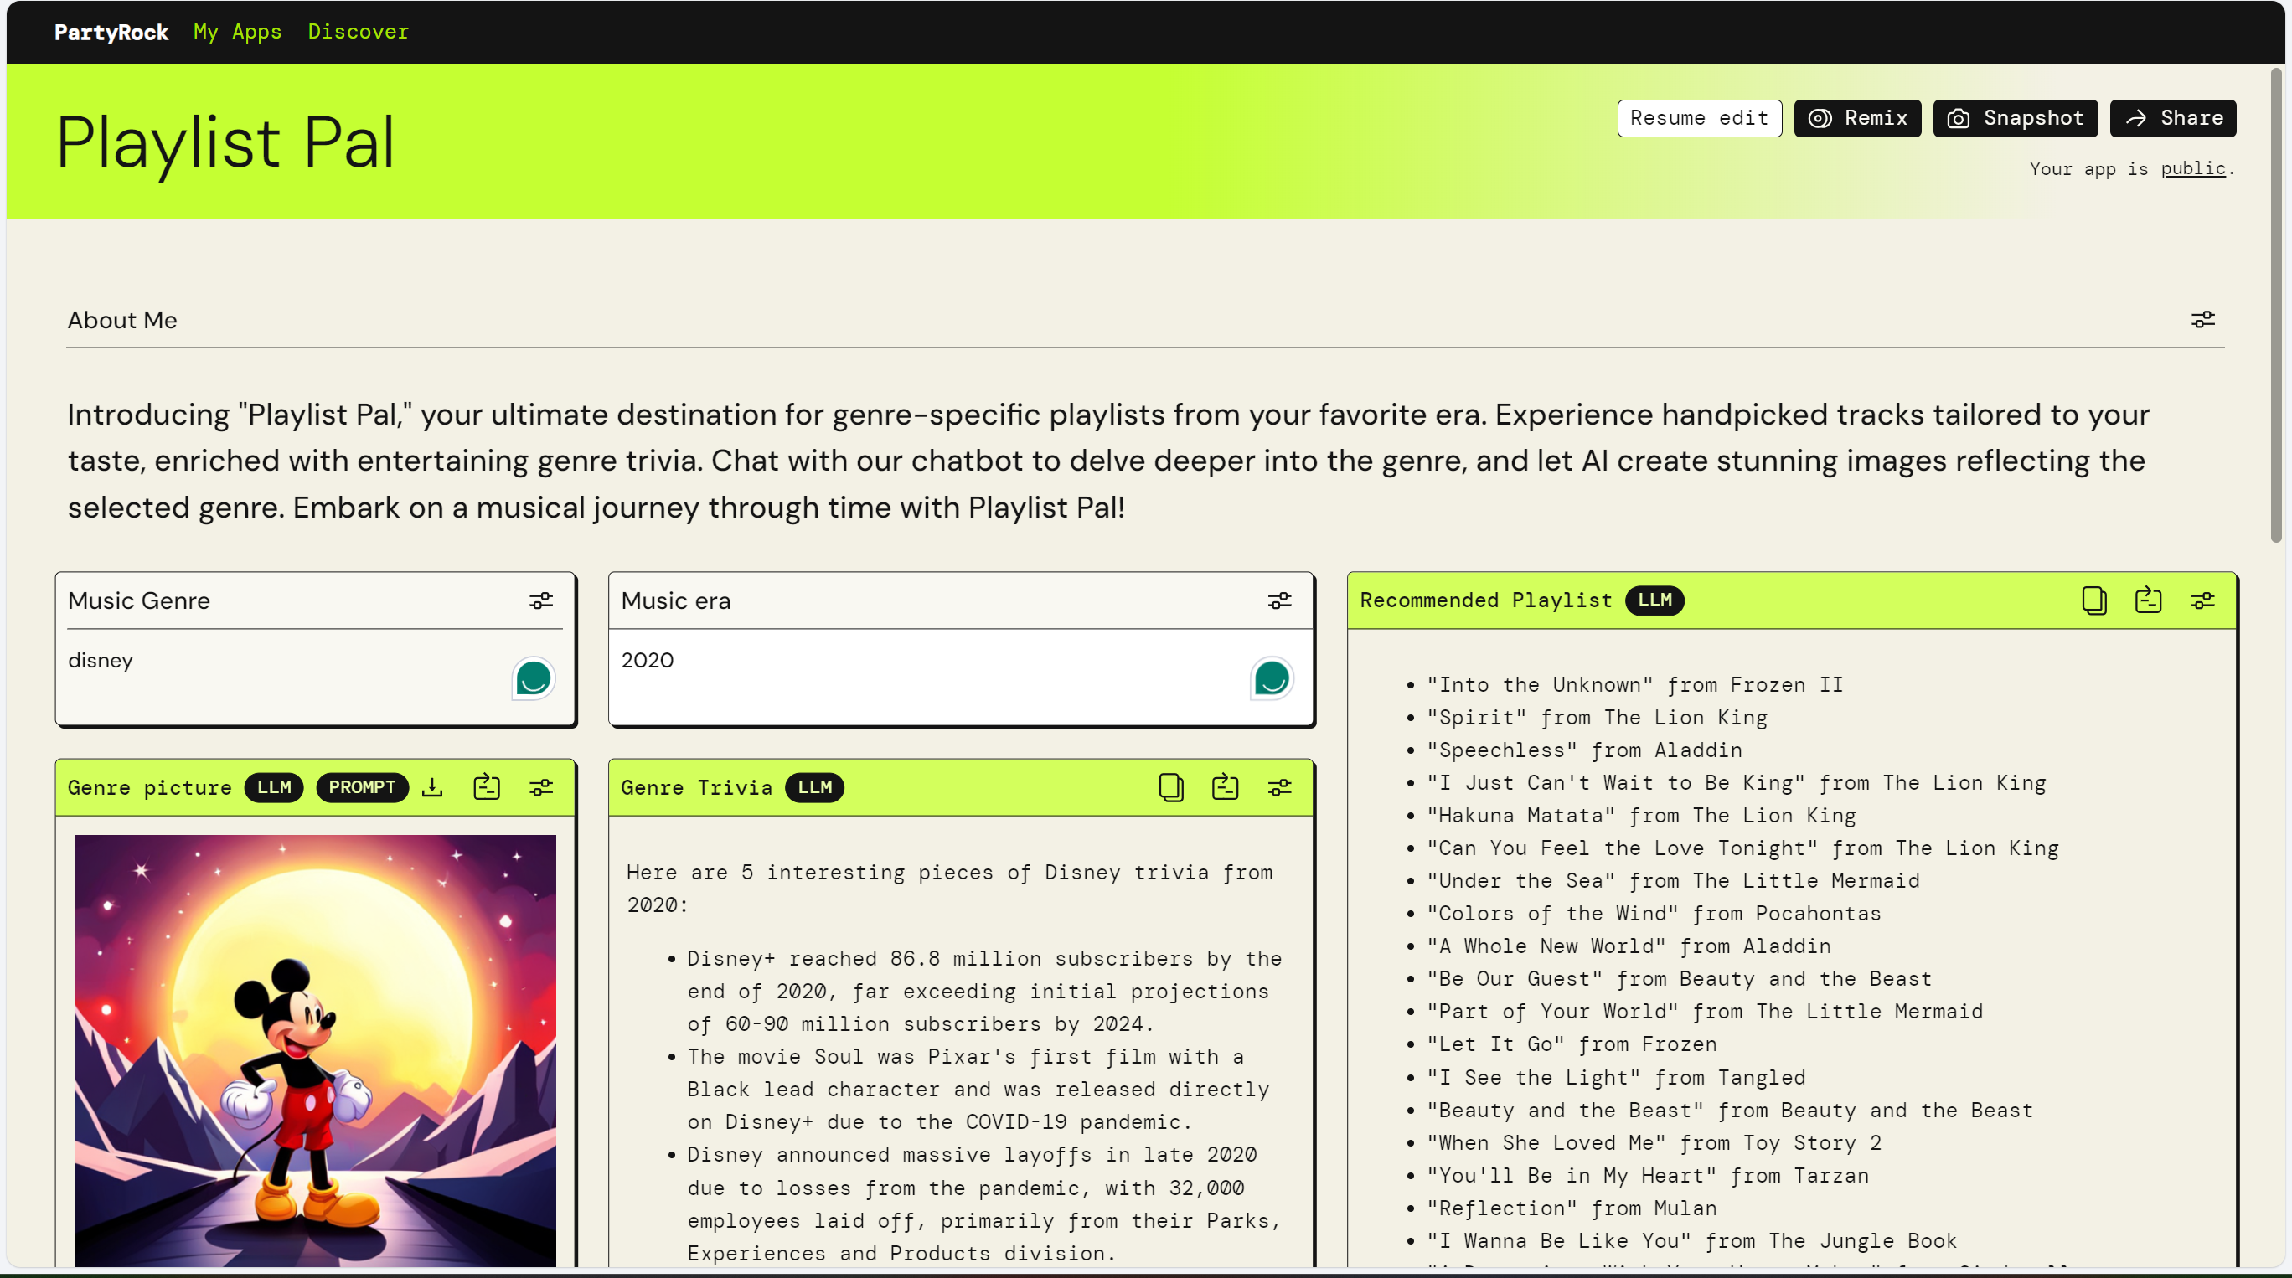Open the My Apps page
The image size is (2292, 1278).
pos(238,32)
